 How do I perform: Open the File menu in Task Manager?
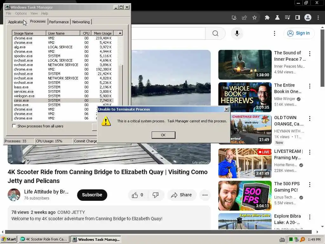point(9,13)
